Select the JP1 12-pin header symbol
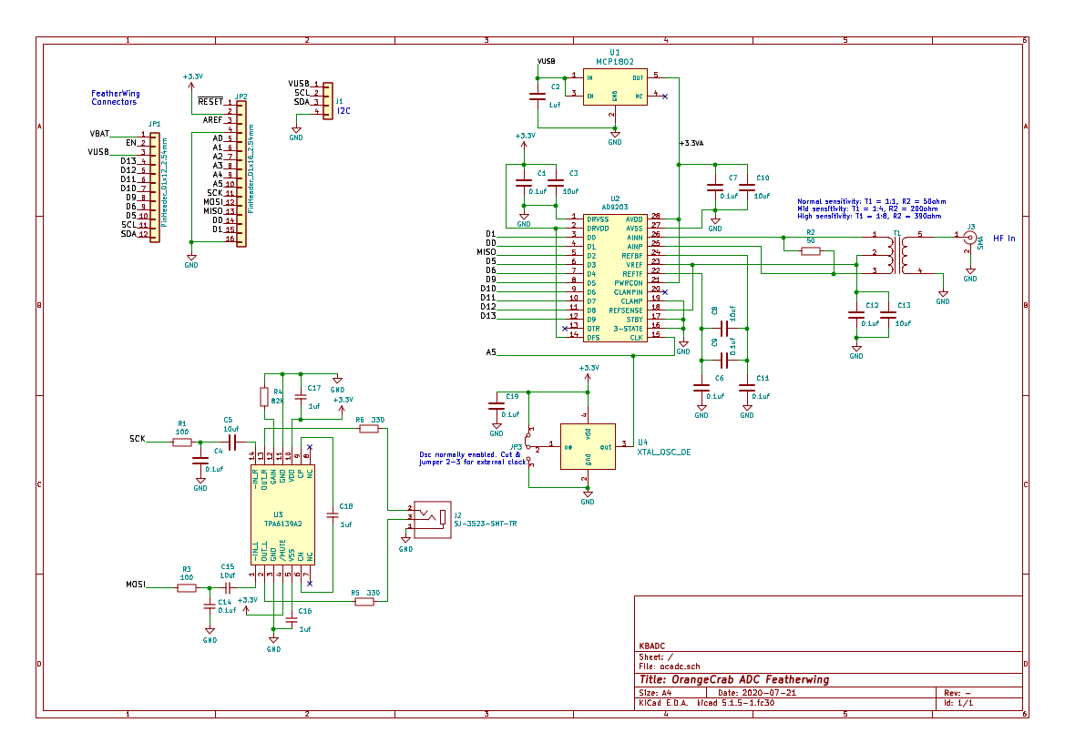The image size is (1065, 753). click(155, 187)
